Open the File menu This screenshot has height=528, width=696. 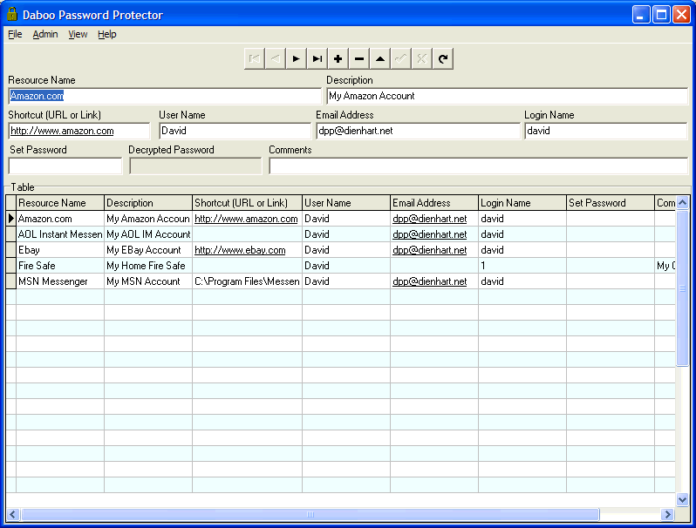coord(15,34)
